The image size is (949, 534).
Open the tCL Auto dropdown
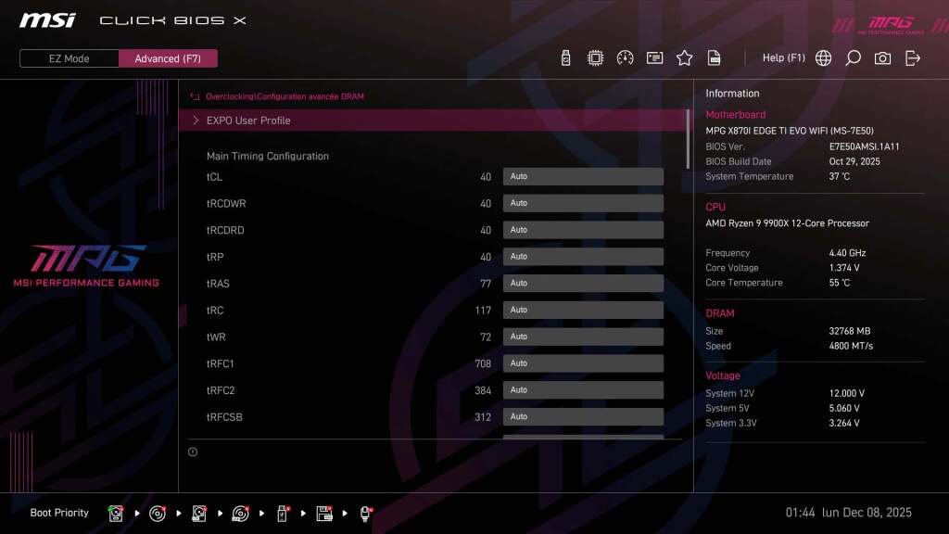[x=583, y=176]
